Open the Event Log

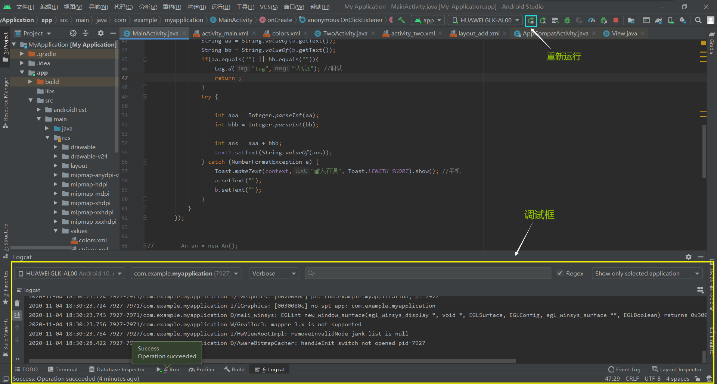[624, 369]
